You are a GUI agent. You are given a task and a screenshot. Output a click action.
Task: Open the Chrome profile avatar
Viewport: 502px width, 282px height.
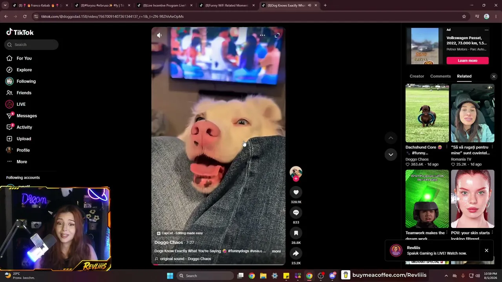point(486,16)
